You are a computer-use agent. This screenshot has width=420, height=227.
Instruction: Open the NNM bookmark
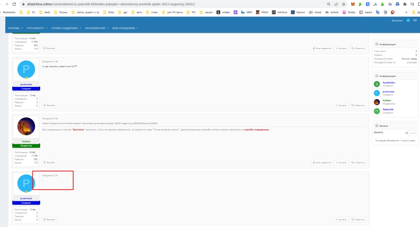click(x=247, y=12)
